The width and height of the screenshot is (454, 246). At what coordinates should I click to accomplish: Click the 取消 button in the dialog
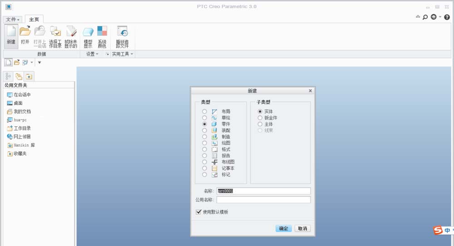[302, 228]
